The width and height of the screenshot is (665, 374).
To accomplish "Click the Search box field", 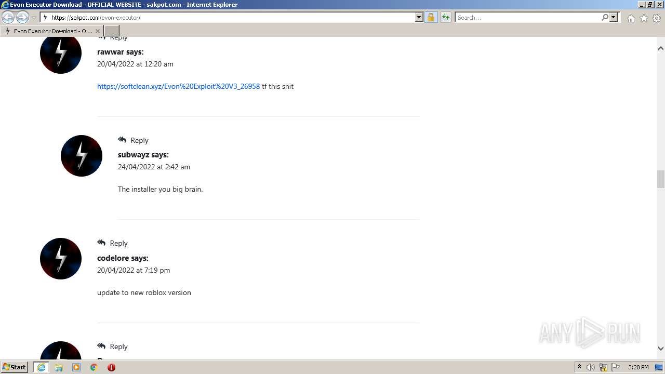I will [527, 18].
